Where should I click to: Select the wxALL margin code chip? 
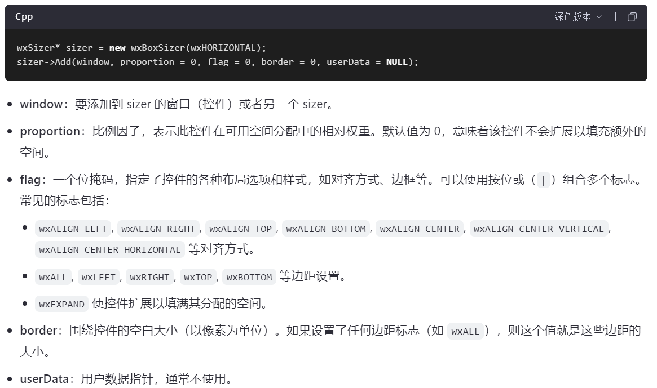tap(53, 277)
